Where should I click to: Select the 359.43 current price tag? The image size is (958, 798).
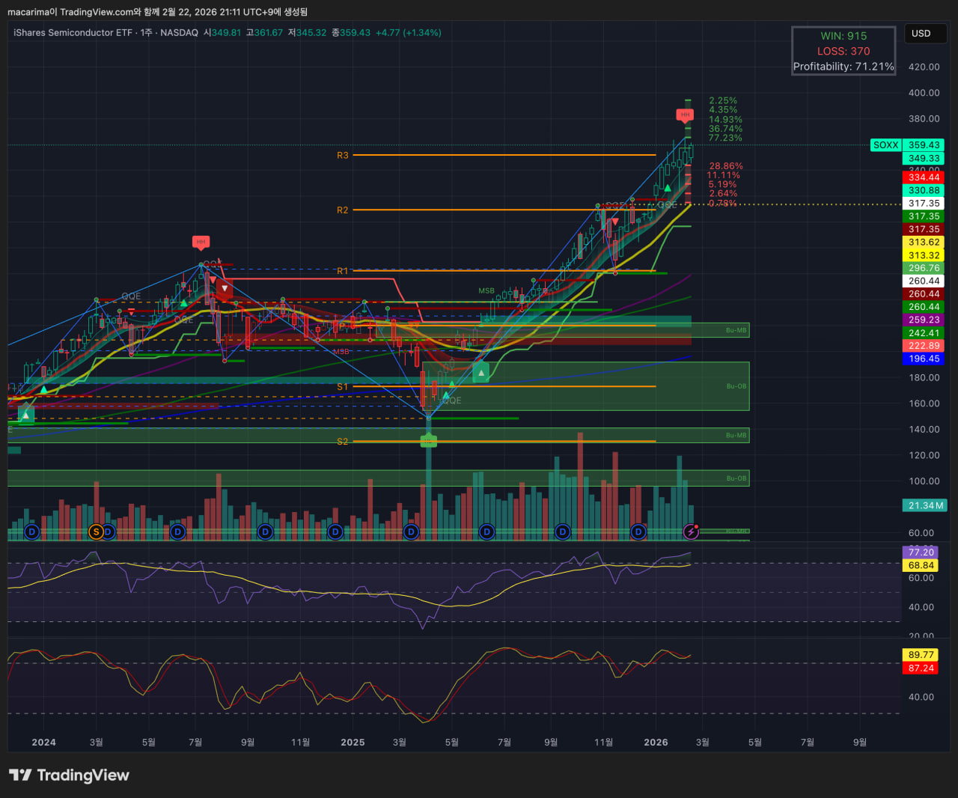pos(924,145)
